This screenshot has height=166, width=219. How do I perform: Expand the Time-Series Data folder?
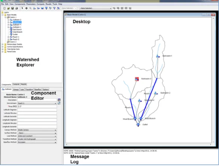tap(3, 49)
